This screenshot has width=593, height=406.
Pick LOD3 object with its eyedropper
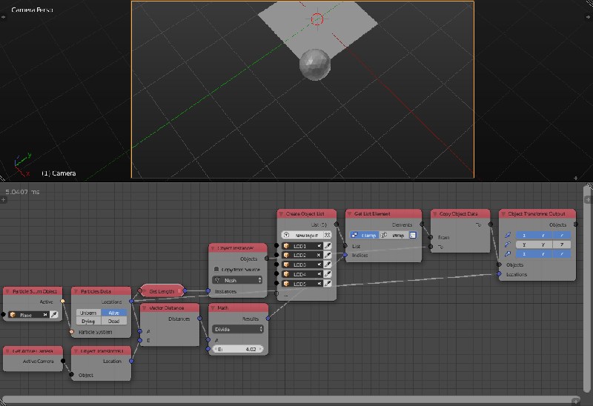click(328, 264)
